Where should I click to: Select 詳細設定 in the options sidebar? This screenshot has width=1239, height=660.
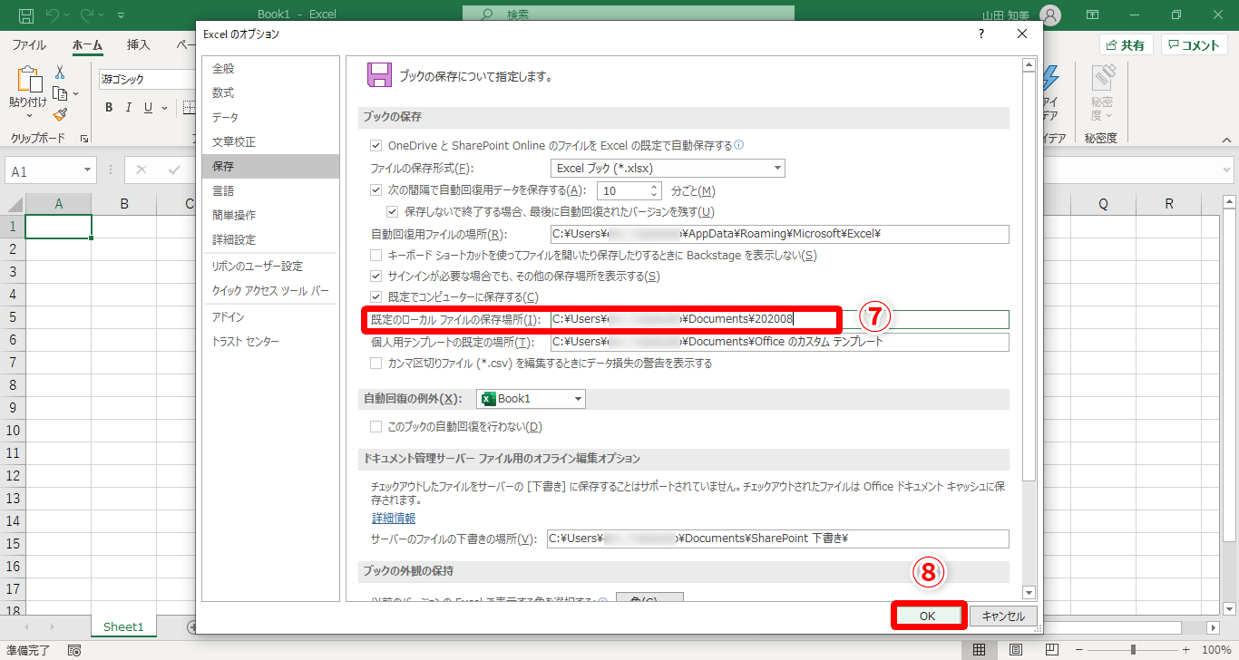pos(270,239)
